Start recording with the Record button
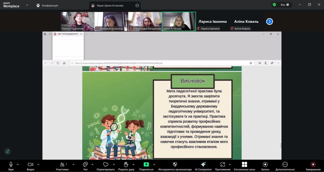The width and height of the screenshot is (324, 172). [x=265, y=165]
